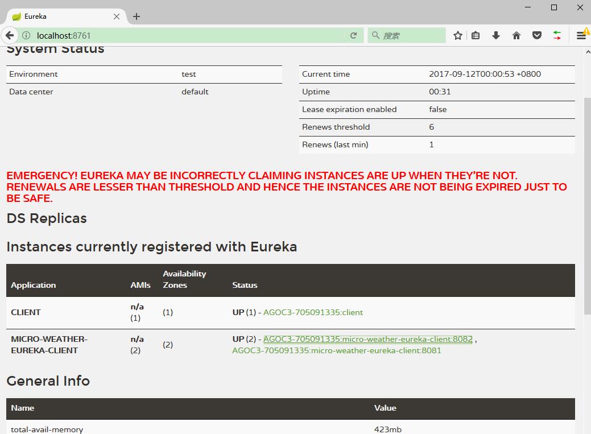
Task: Close the Eureka tab
Action: tap(117, 16)
